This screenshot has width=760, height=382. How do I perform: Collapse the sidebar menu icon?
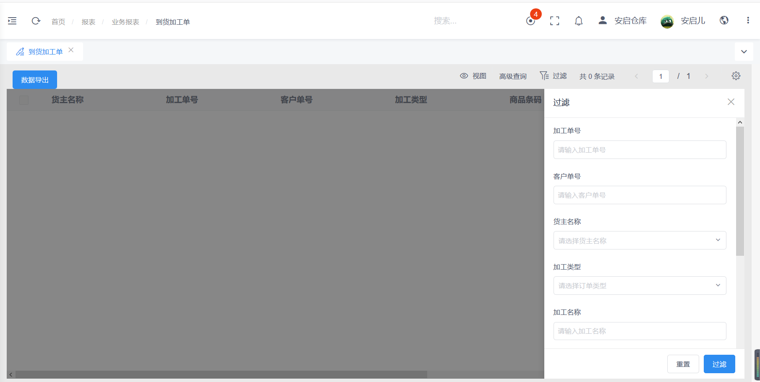[12, 21]
